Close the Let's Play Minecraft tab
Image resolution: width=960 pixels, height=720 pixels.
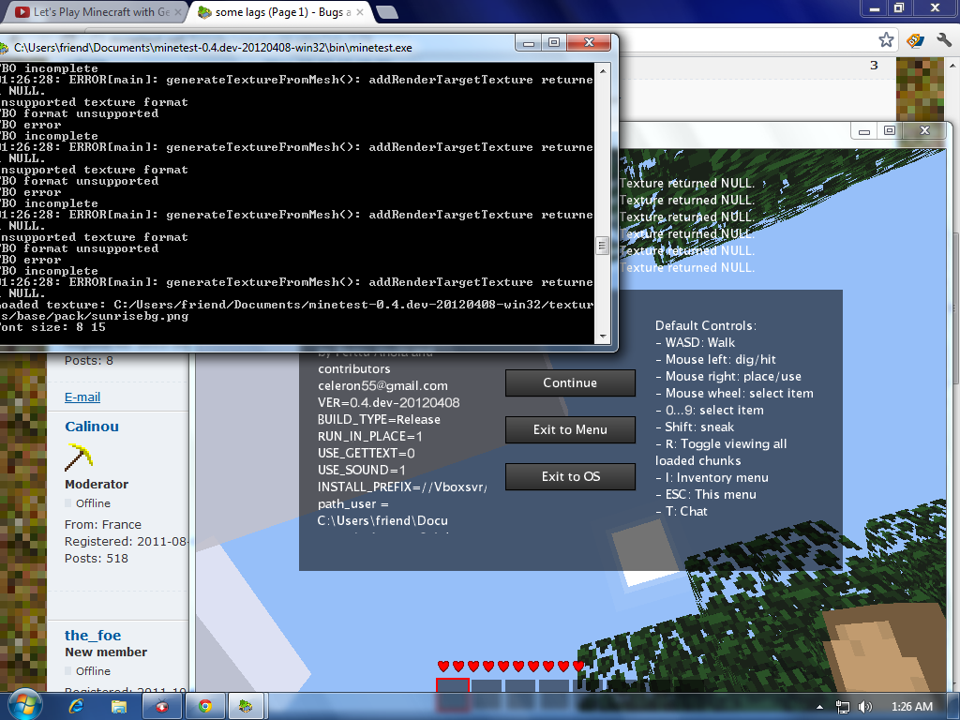(177, 11)
